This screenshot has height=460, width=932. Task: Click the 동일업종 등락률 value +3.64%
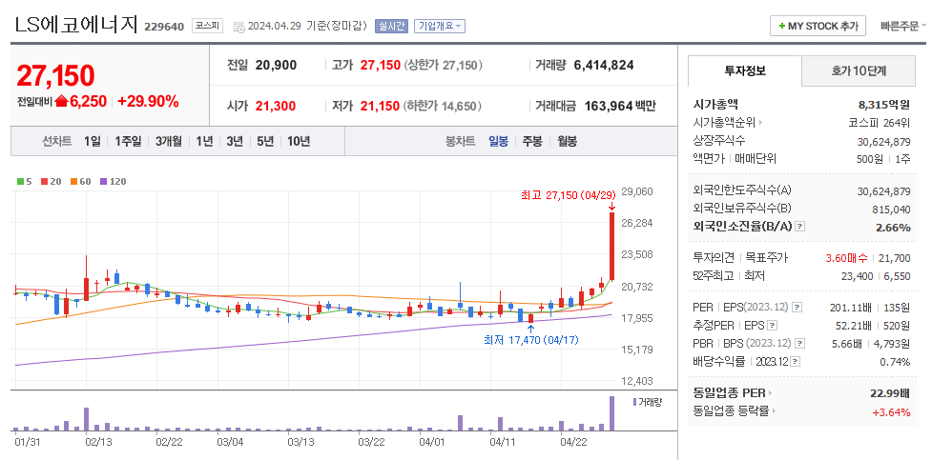click(891, 411)
